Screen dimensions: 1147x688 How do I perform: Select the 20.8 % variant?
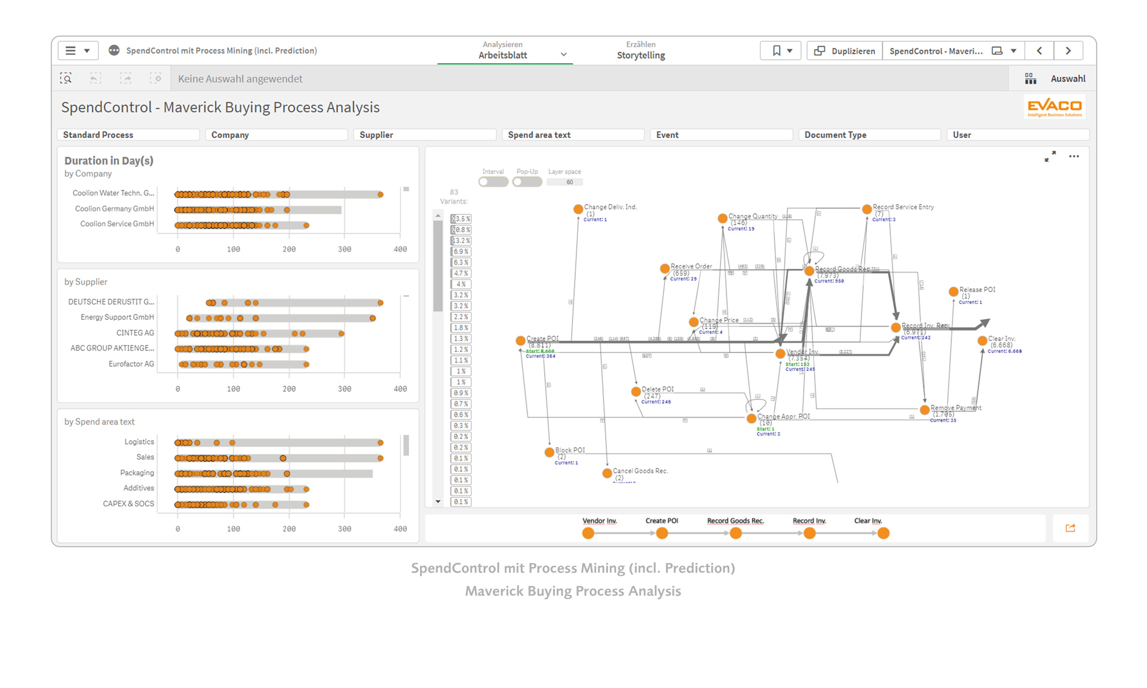461,230
